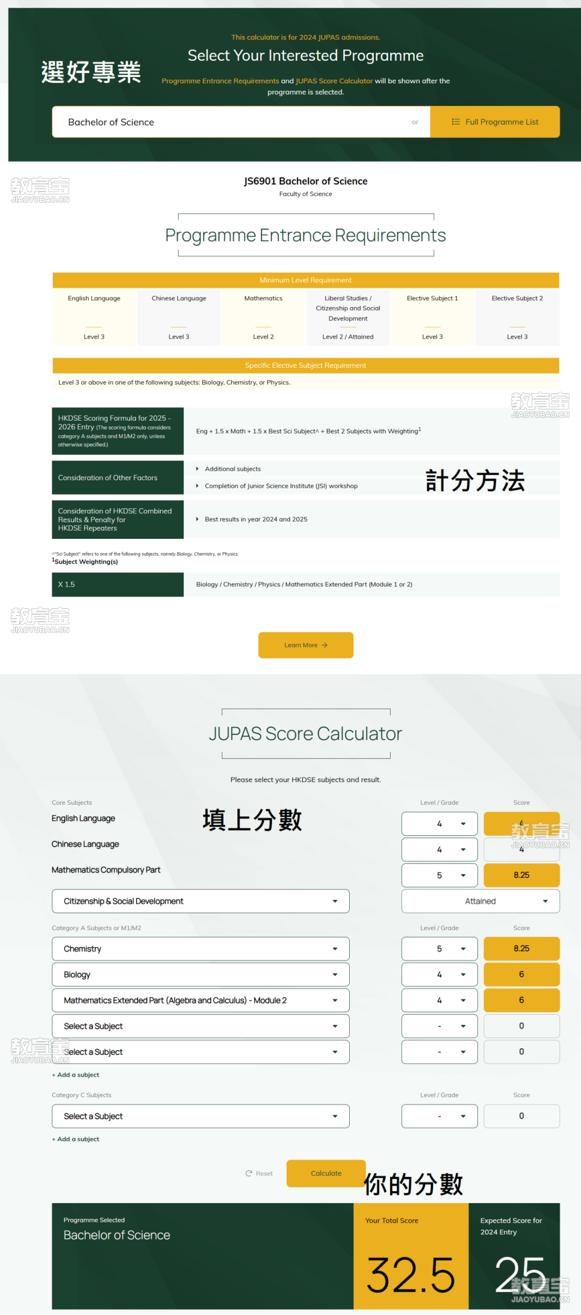
Task: Click the list icon beside Full Programme List
Action: pos(456,122)
